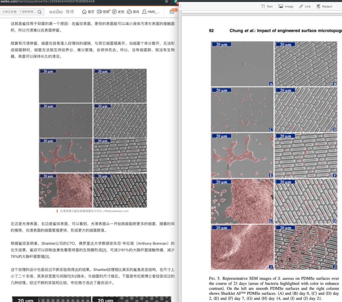Open the 发现 discover section
Viewport: 342px width, 302px height.
point(118,12)
